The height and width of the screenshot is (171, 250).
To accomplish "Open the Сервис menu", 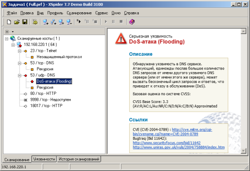I will [x=101, y=13].
